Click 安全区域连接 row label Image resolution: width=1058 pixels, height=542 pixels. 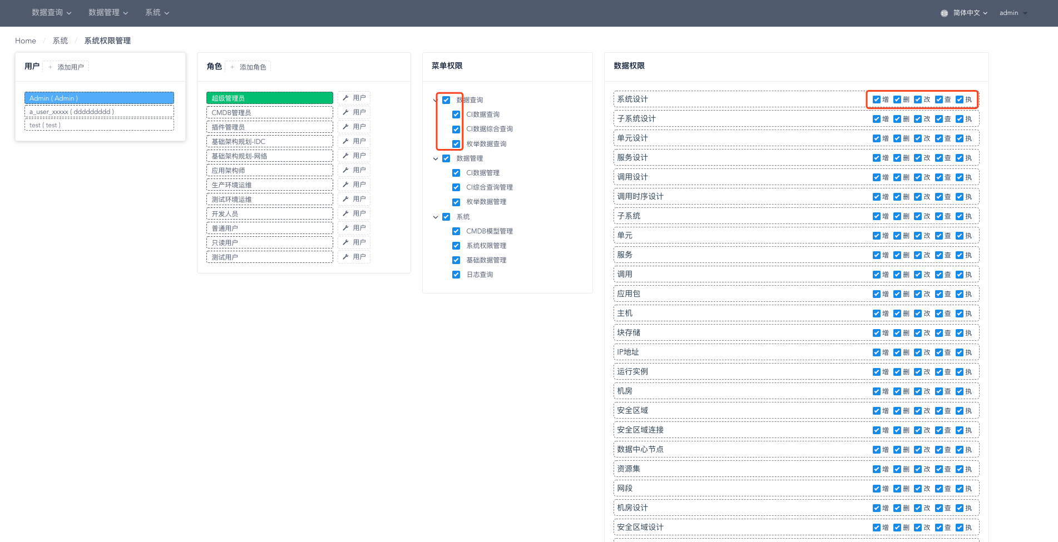[x=640, y=430]
